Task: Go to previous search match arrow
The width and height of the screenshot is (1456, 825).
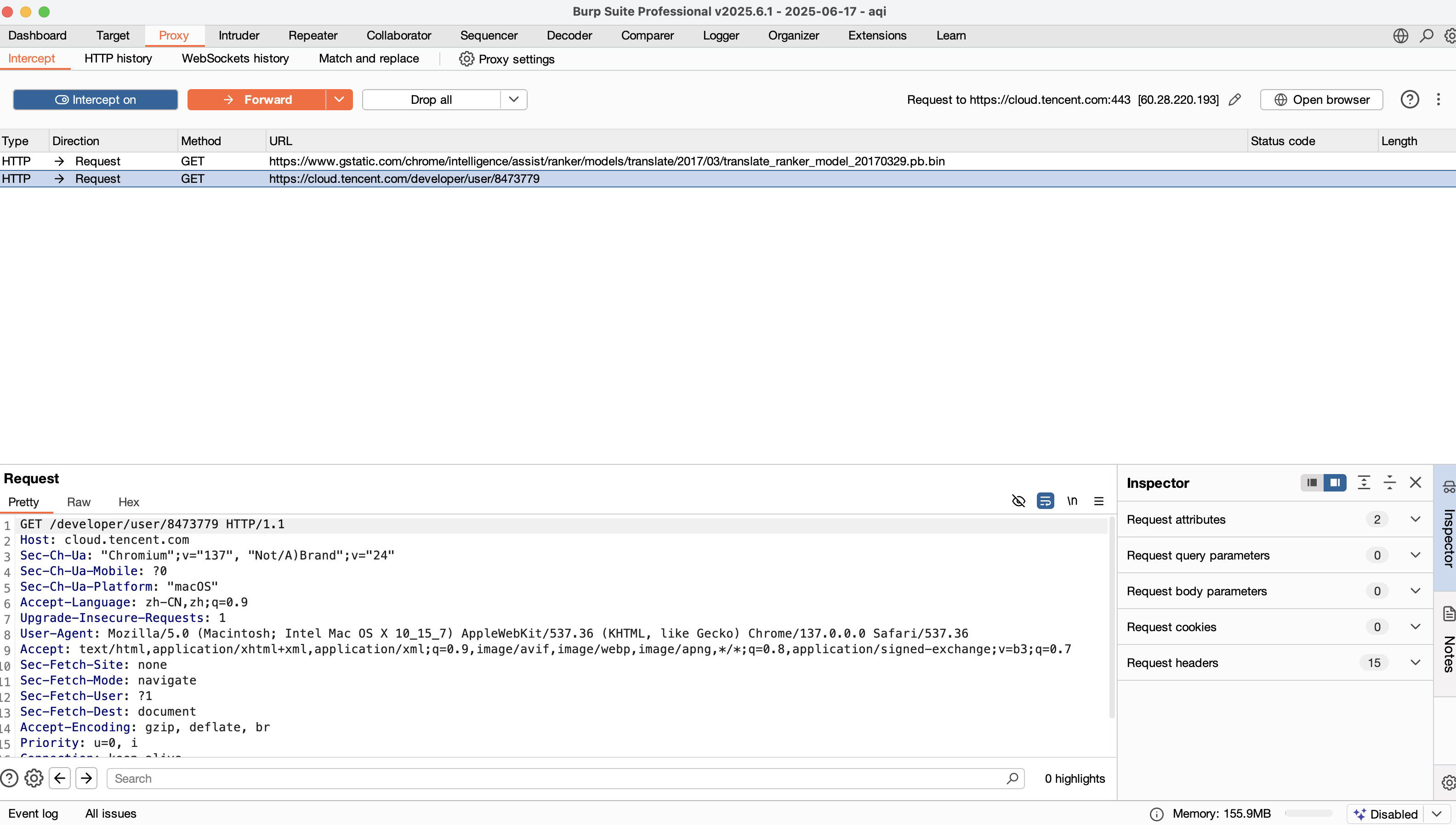Action: click(60, 779)
